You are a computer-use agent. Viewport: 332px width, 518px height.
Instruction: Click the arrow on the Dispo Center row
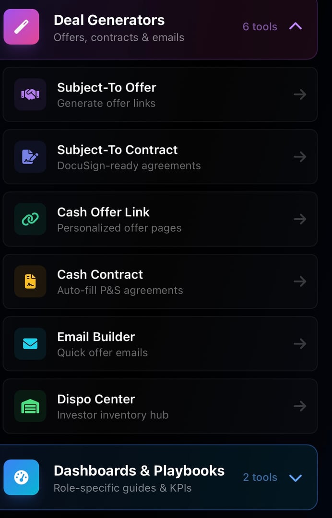click(300, 406)
